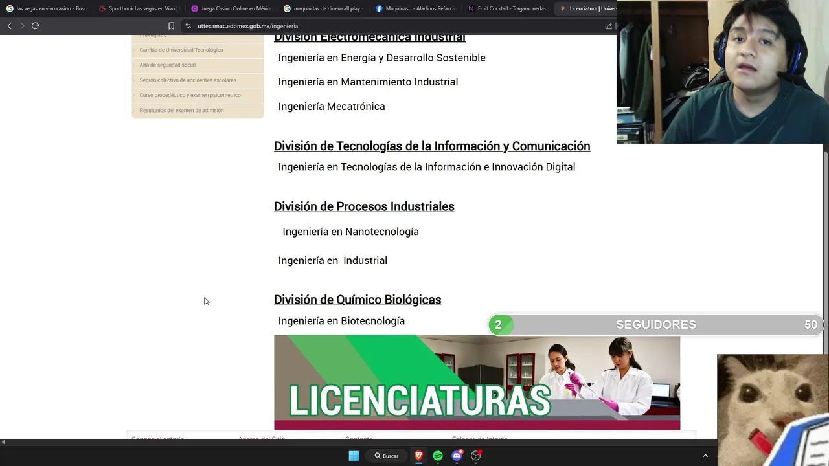Click 'División de Procesos Industriales' heading

coord(364,206)
